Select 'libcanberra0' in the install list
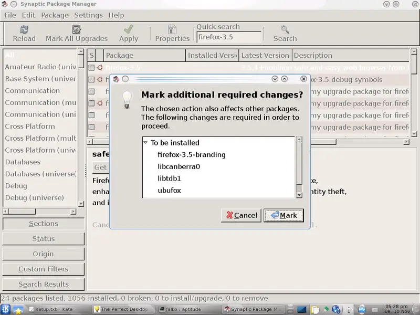 tap(178, 166)
